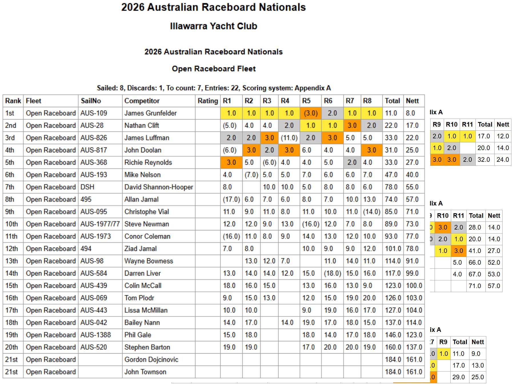Viewport: 518px width, 387px height.
Task: Select James Grunfelder's competitor name cell
Action: pyautogui.click(x=150, y=113)
